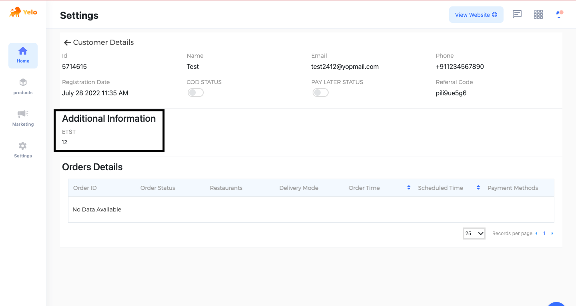Viewport: 576px width, 306px height.
Task: Click the ETST value 12
Action: [x=64, y=142]
